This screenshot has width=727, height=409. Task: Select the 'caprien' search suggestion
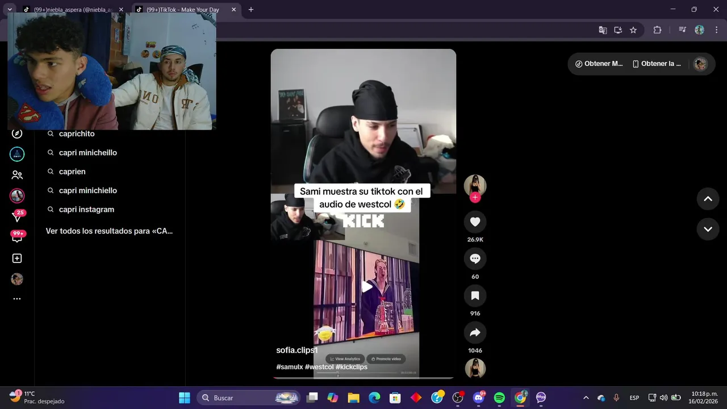tap(72, 172)
